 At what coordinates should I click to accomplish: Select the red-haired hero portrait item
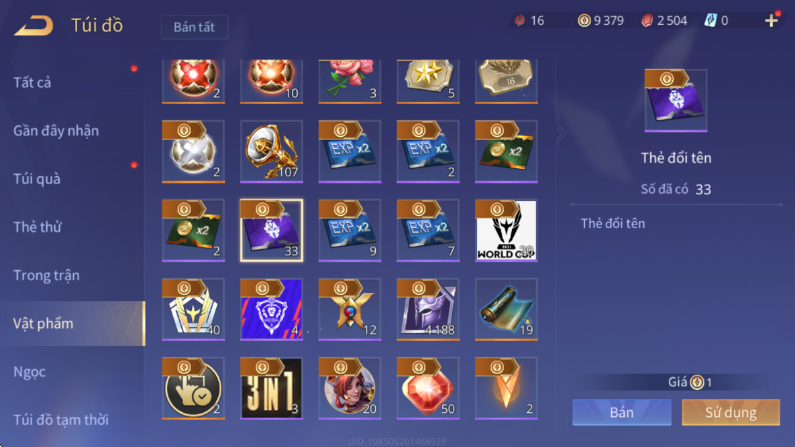pyautogui.click(x=350, y=388)
